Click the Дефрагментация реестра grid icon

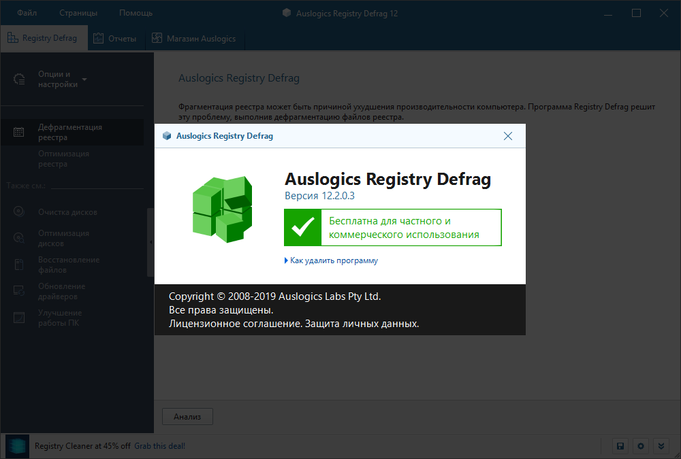point(19,131)
